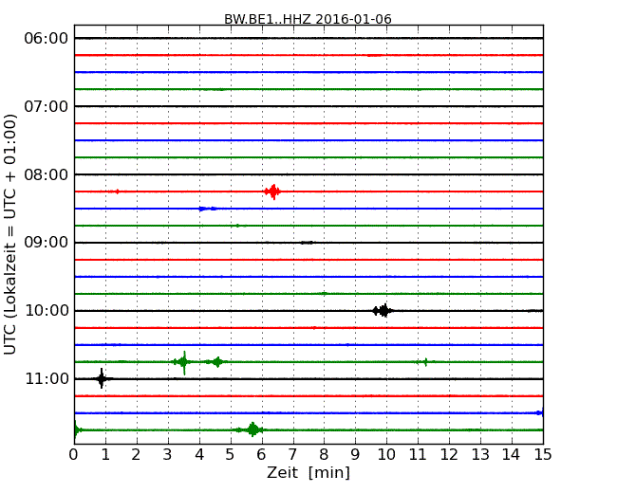Click x-axis tick label 15
617x493 pixels.
click(x=543, y=454)
